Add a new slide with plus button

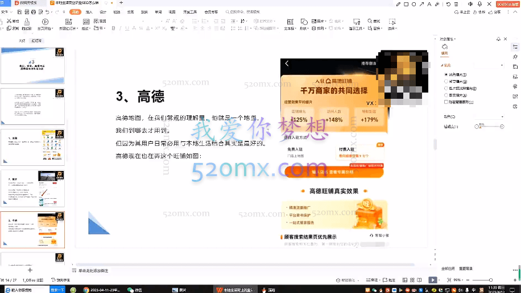30,270
